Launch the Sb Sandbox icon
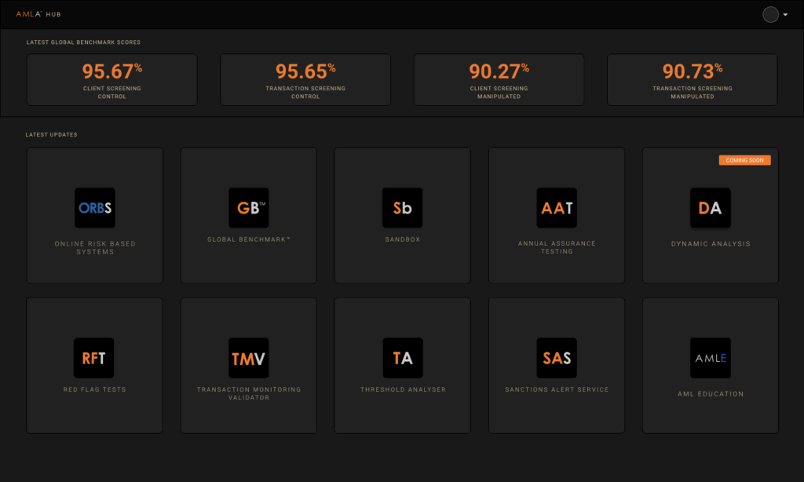804x482 pixels. (x=403, y=208)
